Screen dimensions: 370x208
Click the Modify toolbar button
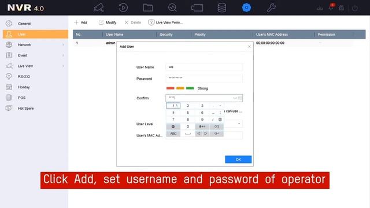pyautogui.click(x=108, y=23)
